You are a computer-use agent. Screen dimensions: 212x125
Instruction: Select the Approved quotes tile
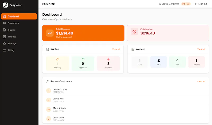point(83,63)
